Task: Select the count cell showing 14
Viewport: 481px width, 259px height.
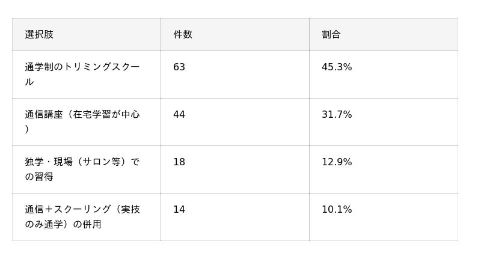Action: coord(235,217)
